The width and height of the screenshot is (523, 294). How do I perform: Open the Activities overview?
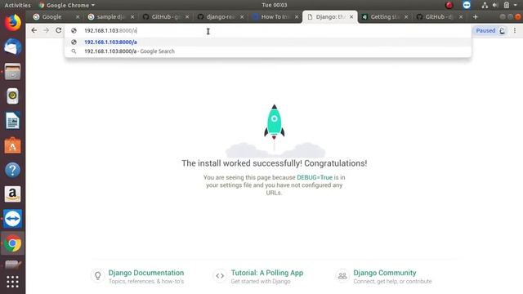point(18,5)
